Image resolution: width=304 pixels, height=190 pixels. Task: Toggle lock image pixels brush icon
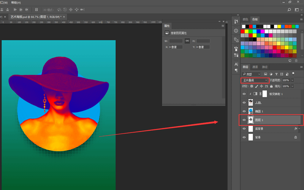tap(256, 86)
